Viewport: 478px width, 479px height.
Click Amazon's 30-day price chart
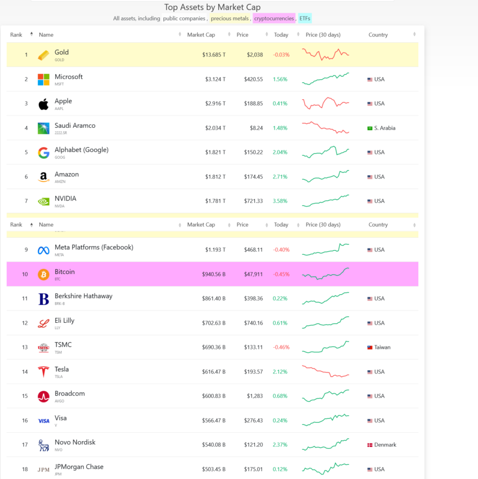[x=325, y=176]
